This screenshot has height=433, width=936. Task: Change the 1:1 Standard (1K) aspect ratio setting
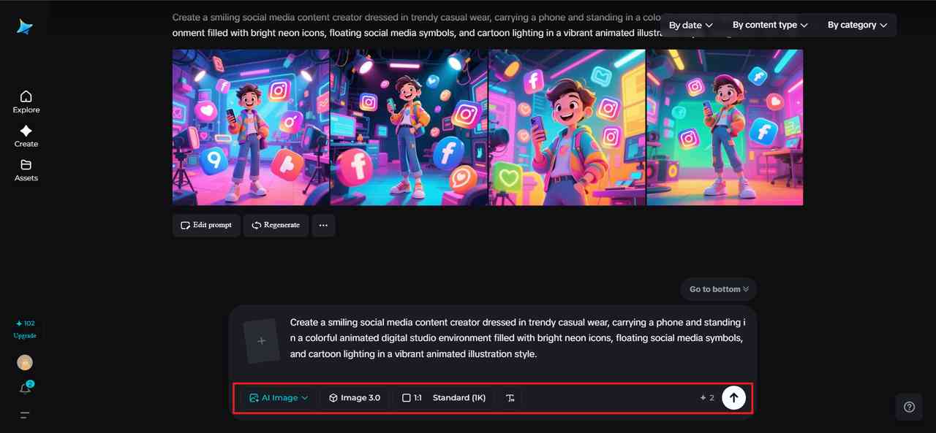[444, 398]
